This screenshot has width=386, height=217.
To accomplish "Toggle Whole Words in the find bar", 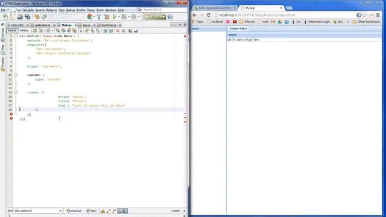I will 114,211.
